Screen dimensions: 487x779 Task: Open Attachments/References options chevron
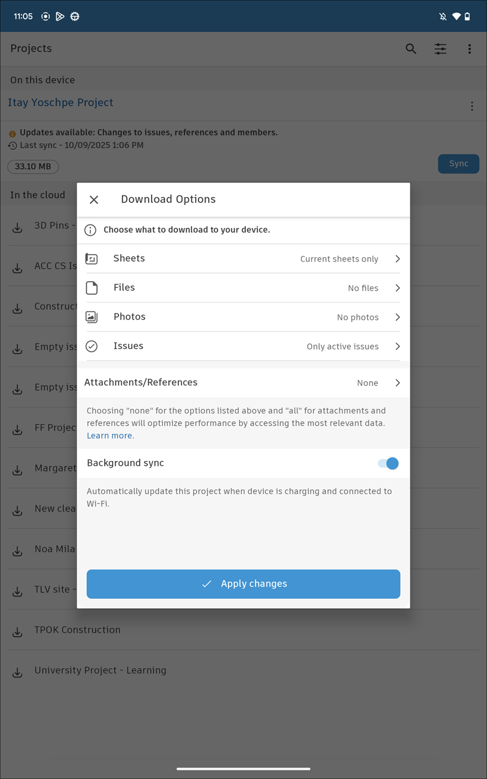click(x=397, y=383)
